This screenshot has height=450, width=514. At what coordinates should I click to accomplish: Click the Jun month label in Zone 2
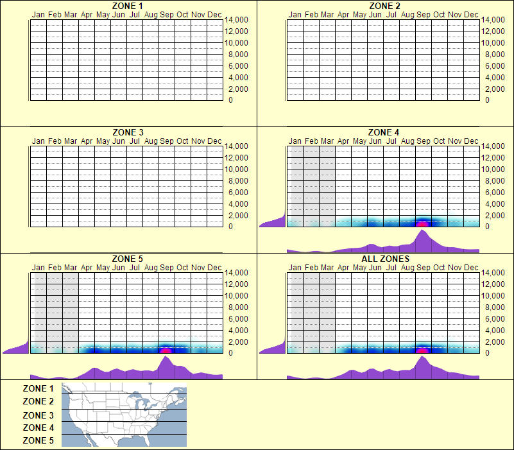(x=375, y=15)
